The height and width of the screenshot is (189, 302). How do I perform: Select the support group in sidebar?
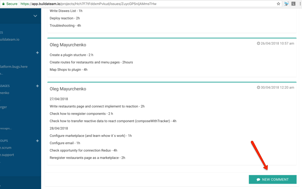(7, 155)
